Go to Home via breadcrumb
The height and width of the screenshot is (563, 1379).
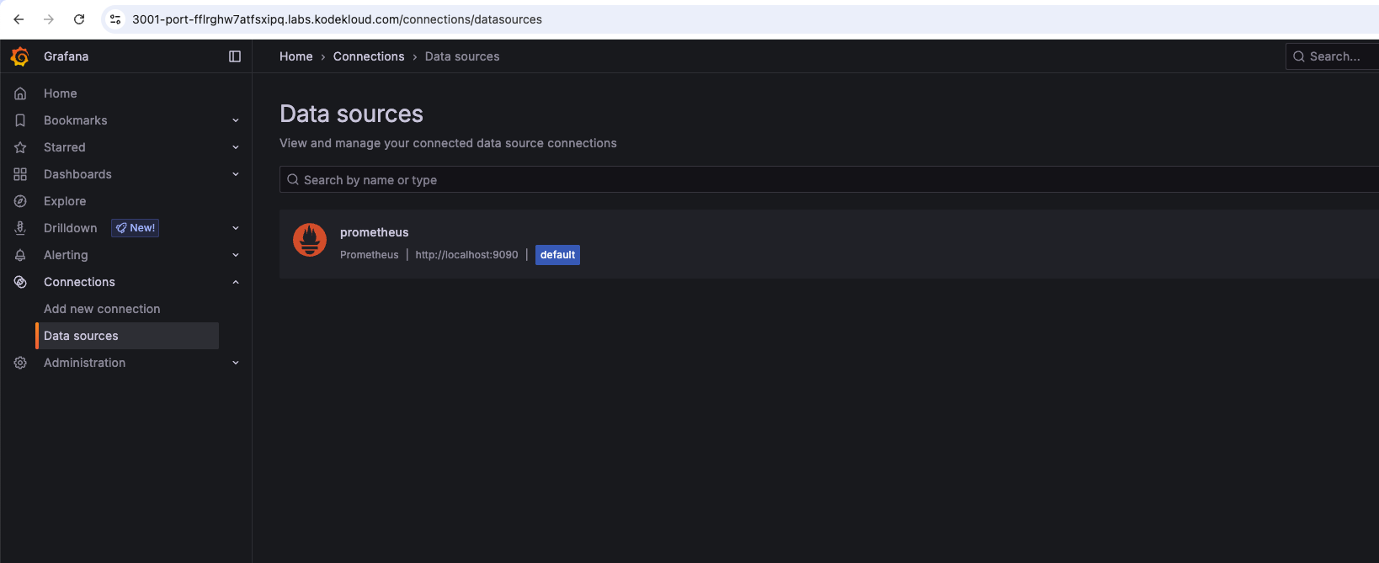pyautogui.click(x=296, y=56)
